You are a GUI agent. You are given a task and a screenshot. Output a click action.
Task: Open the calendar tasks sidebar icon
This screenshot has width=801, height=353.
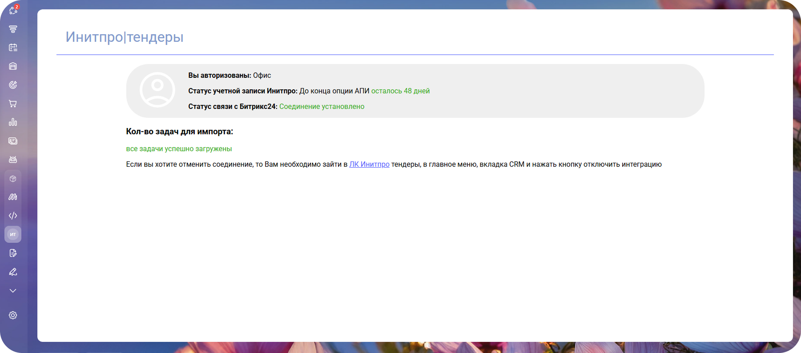click(13, 48)
